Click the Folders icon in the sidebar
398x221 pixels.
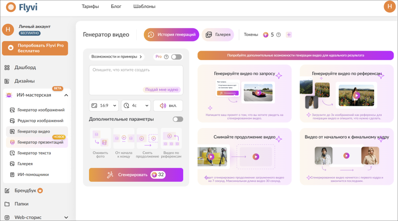[7, 204]
